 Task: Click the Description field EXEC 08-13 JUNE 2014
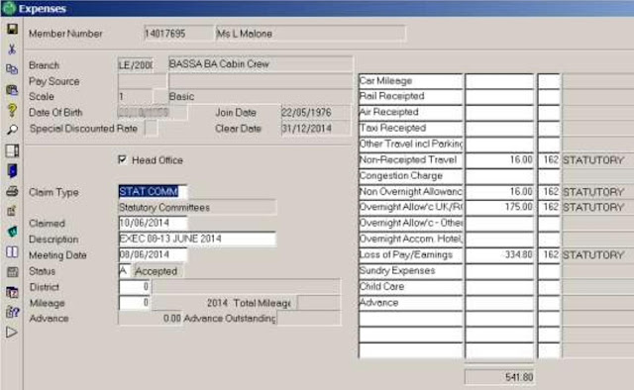point(197,239)
